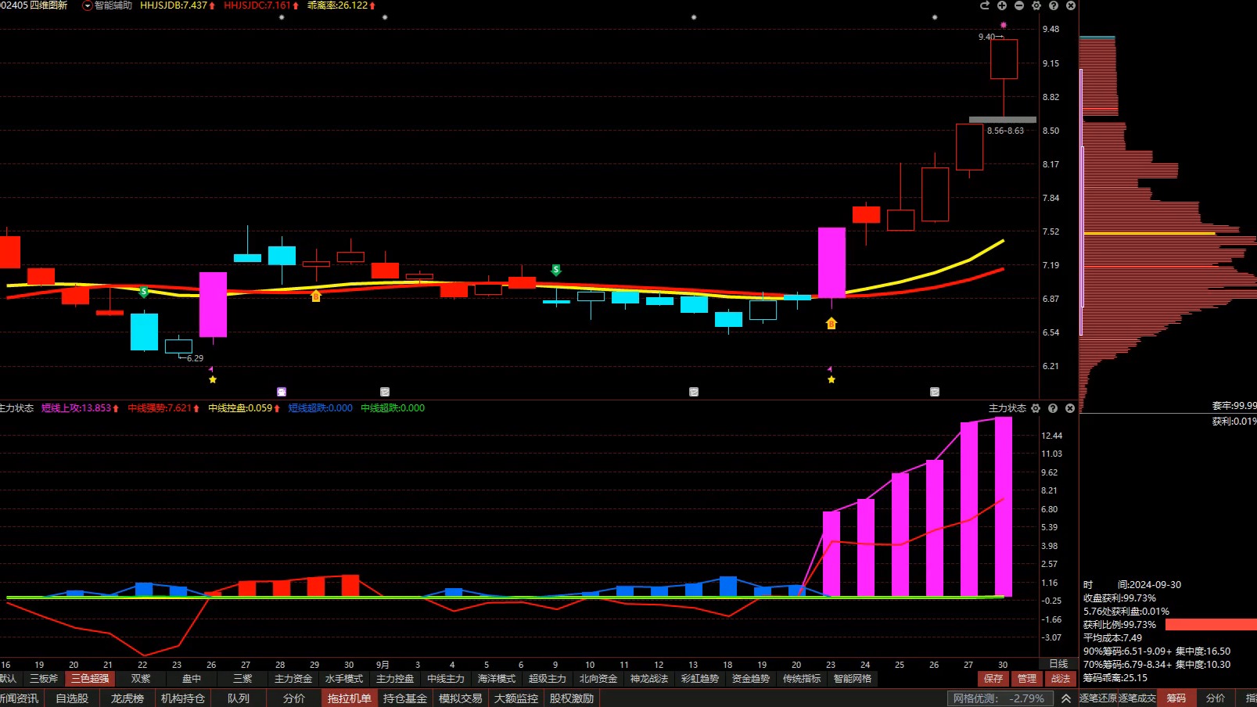
Task: Open 分价 tab next to 队列
Action: pyautogui.click(x=294, y=698)
